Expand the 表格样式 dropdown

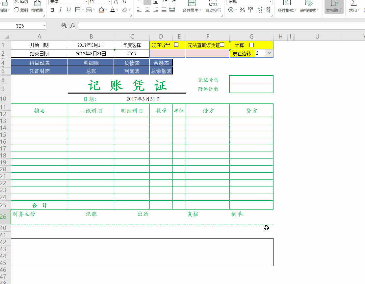(318, 11)
